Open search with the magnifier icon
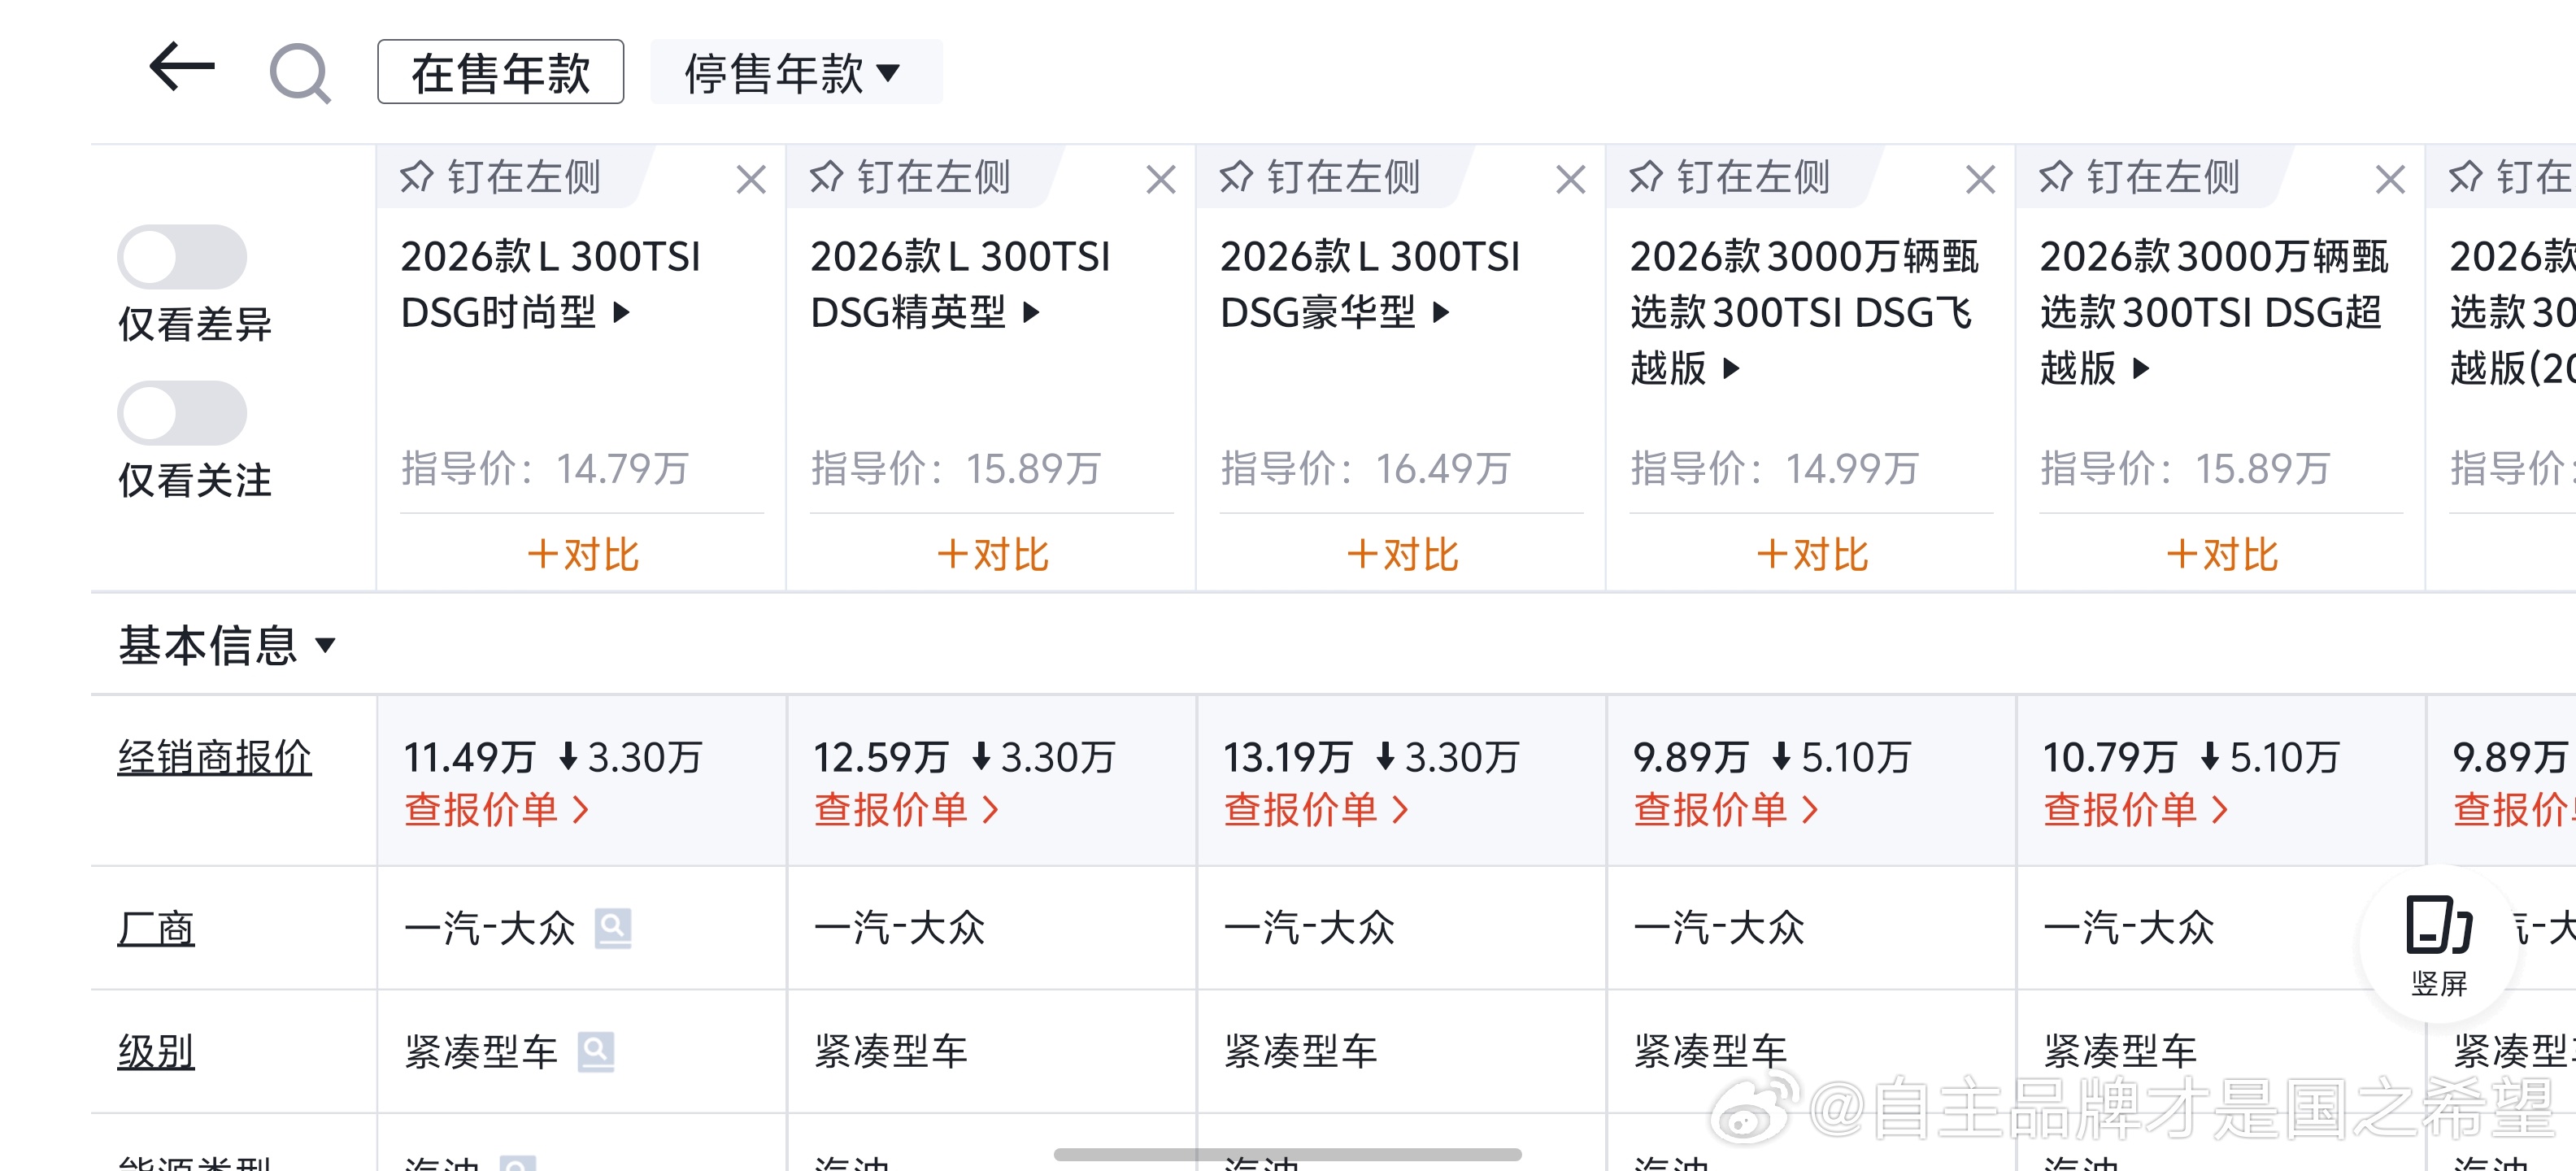This screenshot has height=1171, width=2576. coord(300,72)
